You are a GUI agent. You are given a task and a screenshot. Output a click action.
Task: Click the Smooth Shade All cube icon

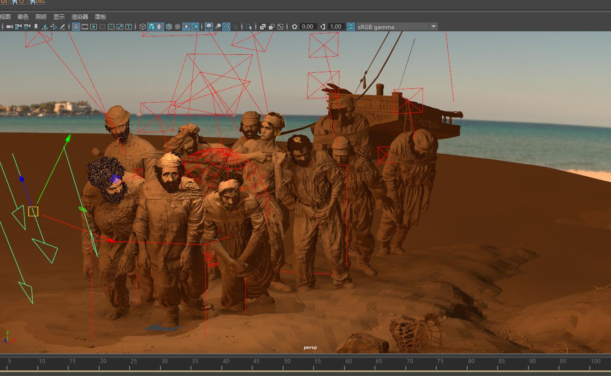151,27
